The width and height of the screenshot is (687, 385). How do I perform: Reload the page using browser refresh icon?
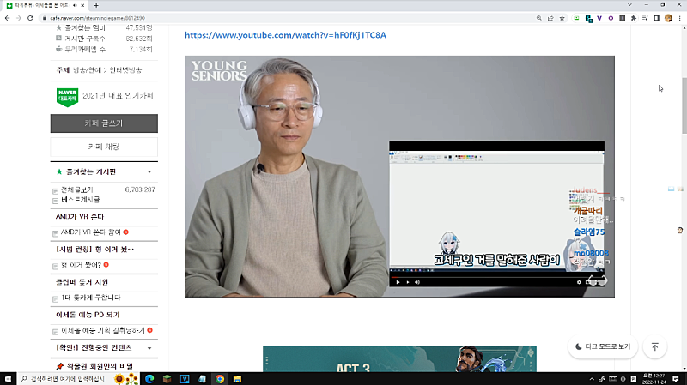coord(30,16)
